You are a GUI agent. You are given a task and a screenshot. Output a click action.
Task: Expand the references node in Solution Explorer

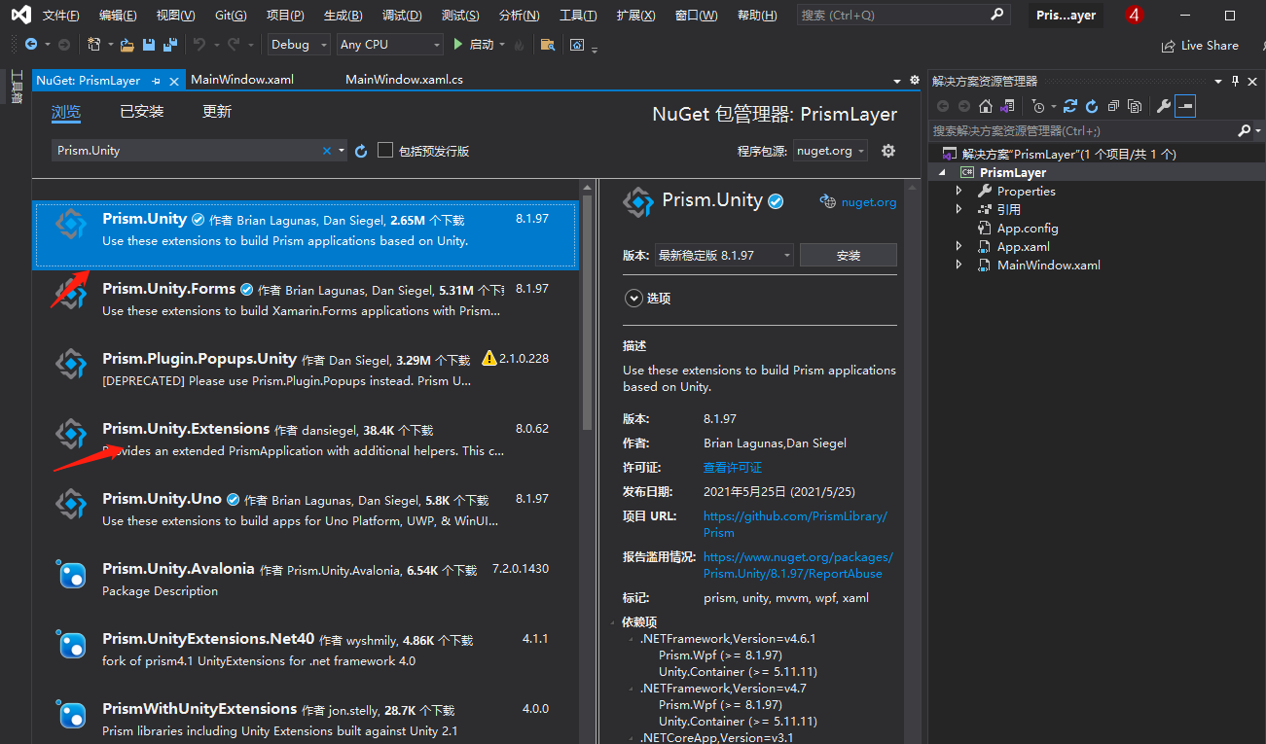(959, 209)
